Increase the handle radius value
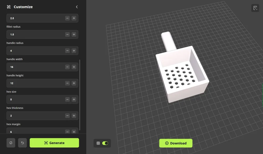The height and width of the screenshot is (154, 263). click(x=74, y=51)
